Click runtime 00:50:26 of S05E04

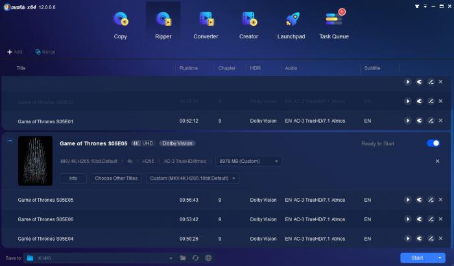(189, 239)
